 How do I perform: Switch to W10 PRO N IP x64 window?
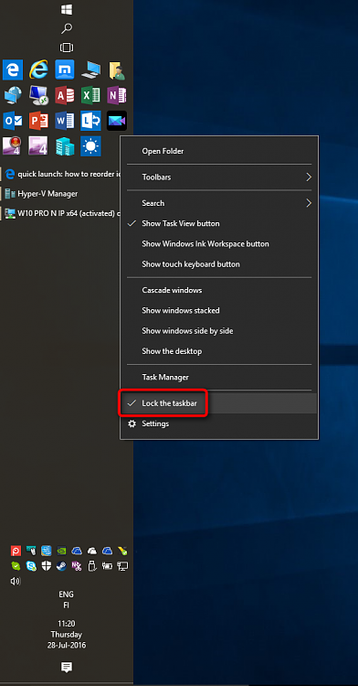tap(61, 213)
